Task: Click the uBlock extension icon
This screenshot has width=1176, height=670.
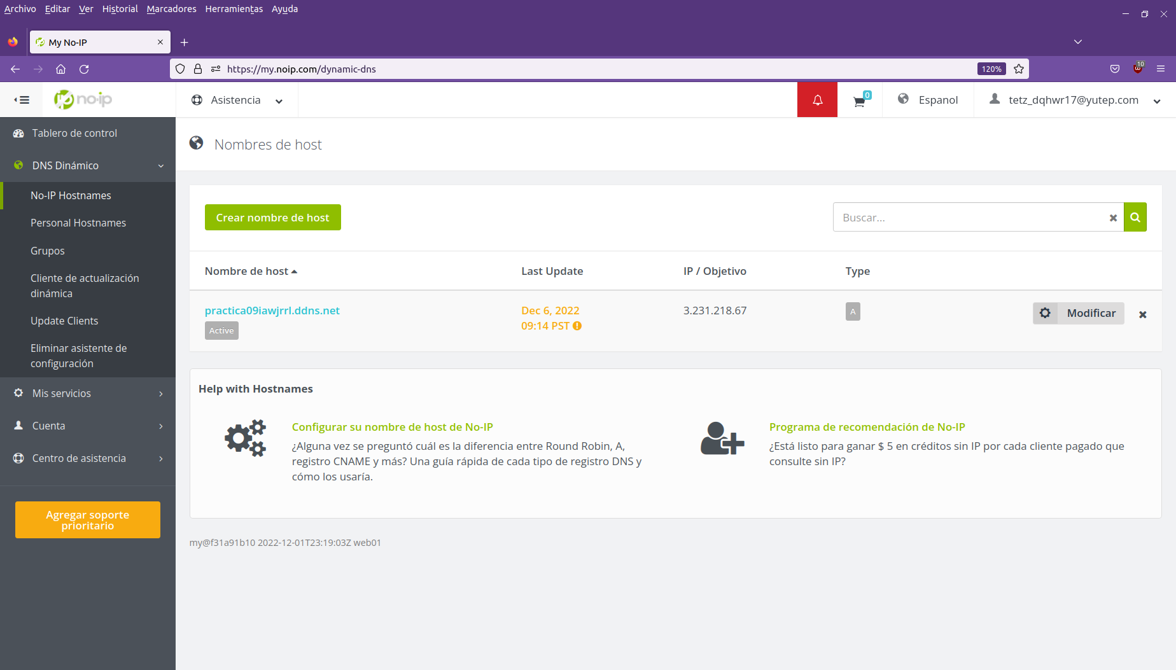Action: [1138, 69]
